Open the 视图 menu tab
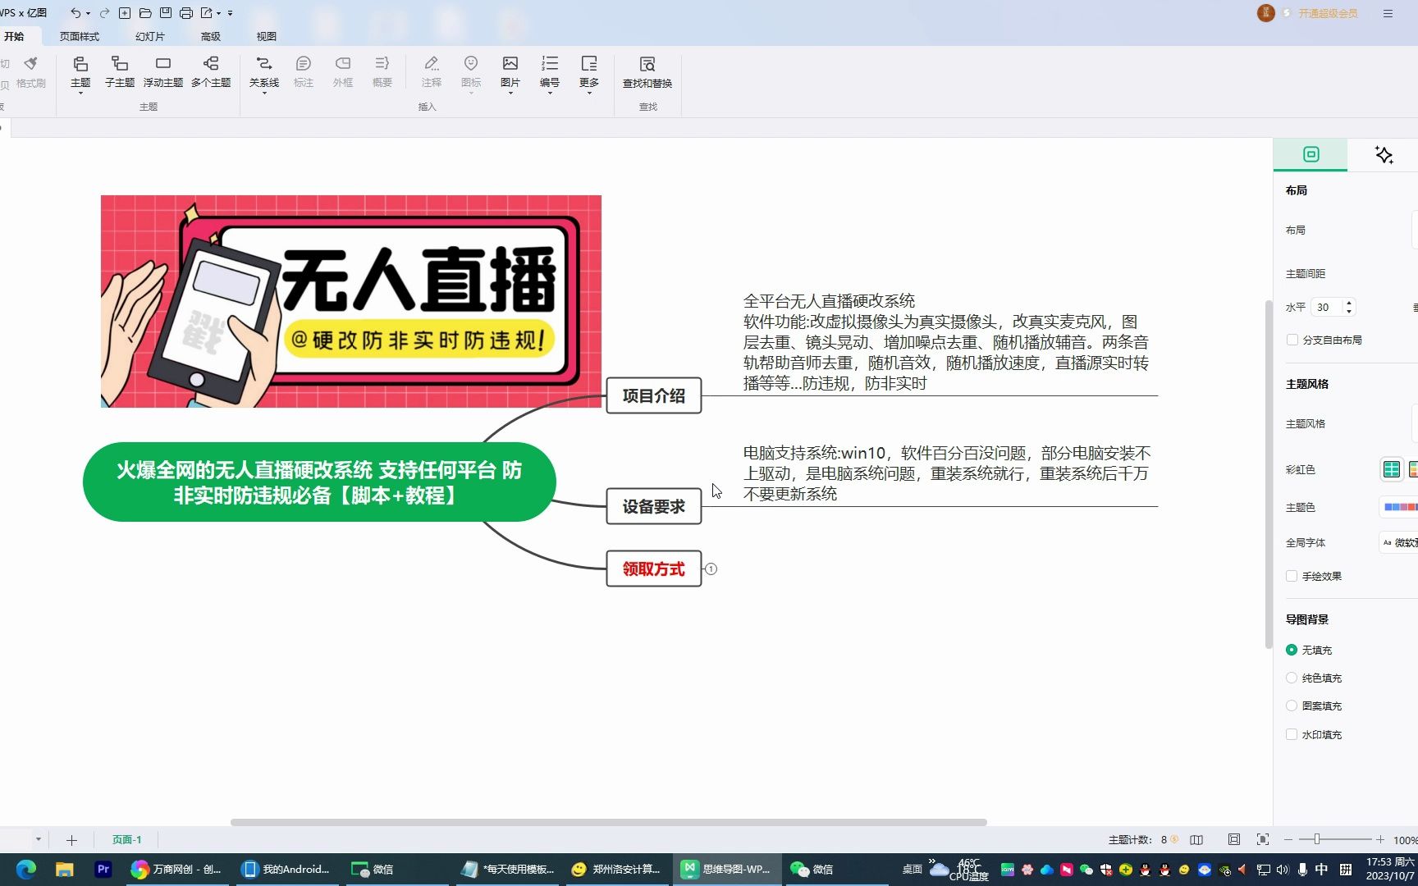 click(x=266, y=36)
